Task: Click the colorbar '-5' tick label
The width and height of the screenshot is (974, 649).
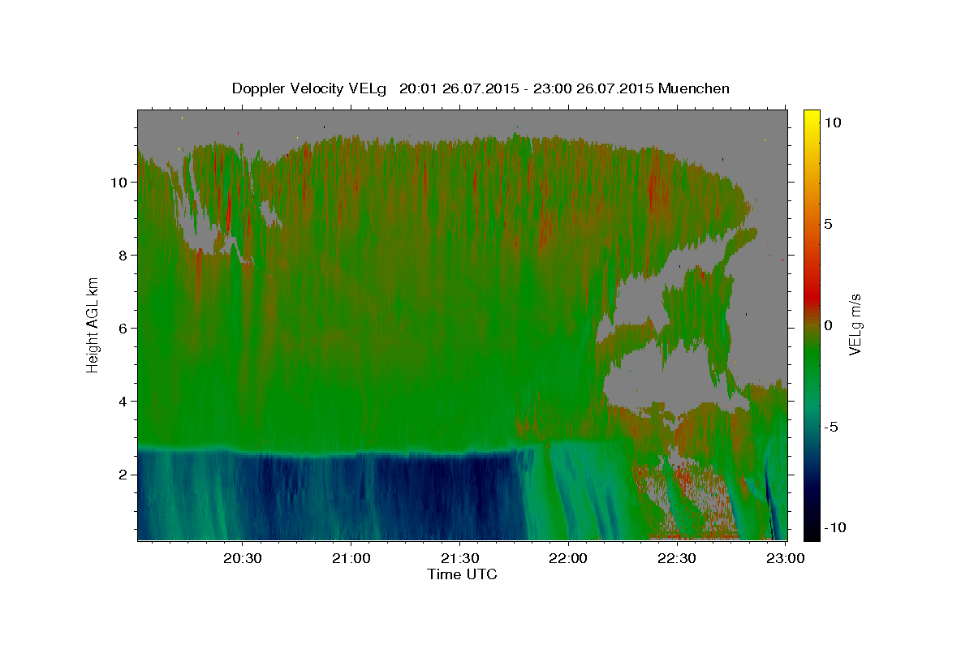Action: (x=831, y=427)
